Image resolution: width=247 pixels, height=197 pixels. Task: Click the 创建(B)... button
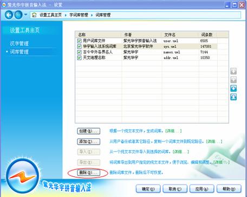click(x=88, y=131)
